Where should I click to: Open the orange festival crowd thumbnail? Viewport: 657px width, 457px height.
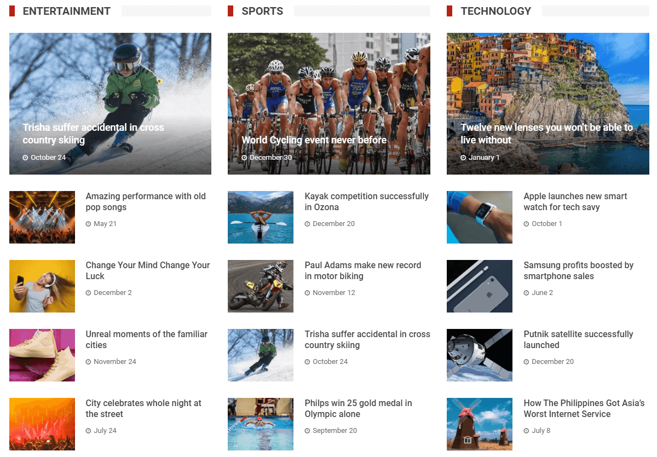[42, 424]
